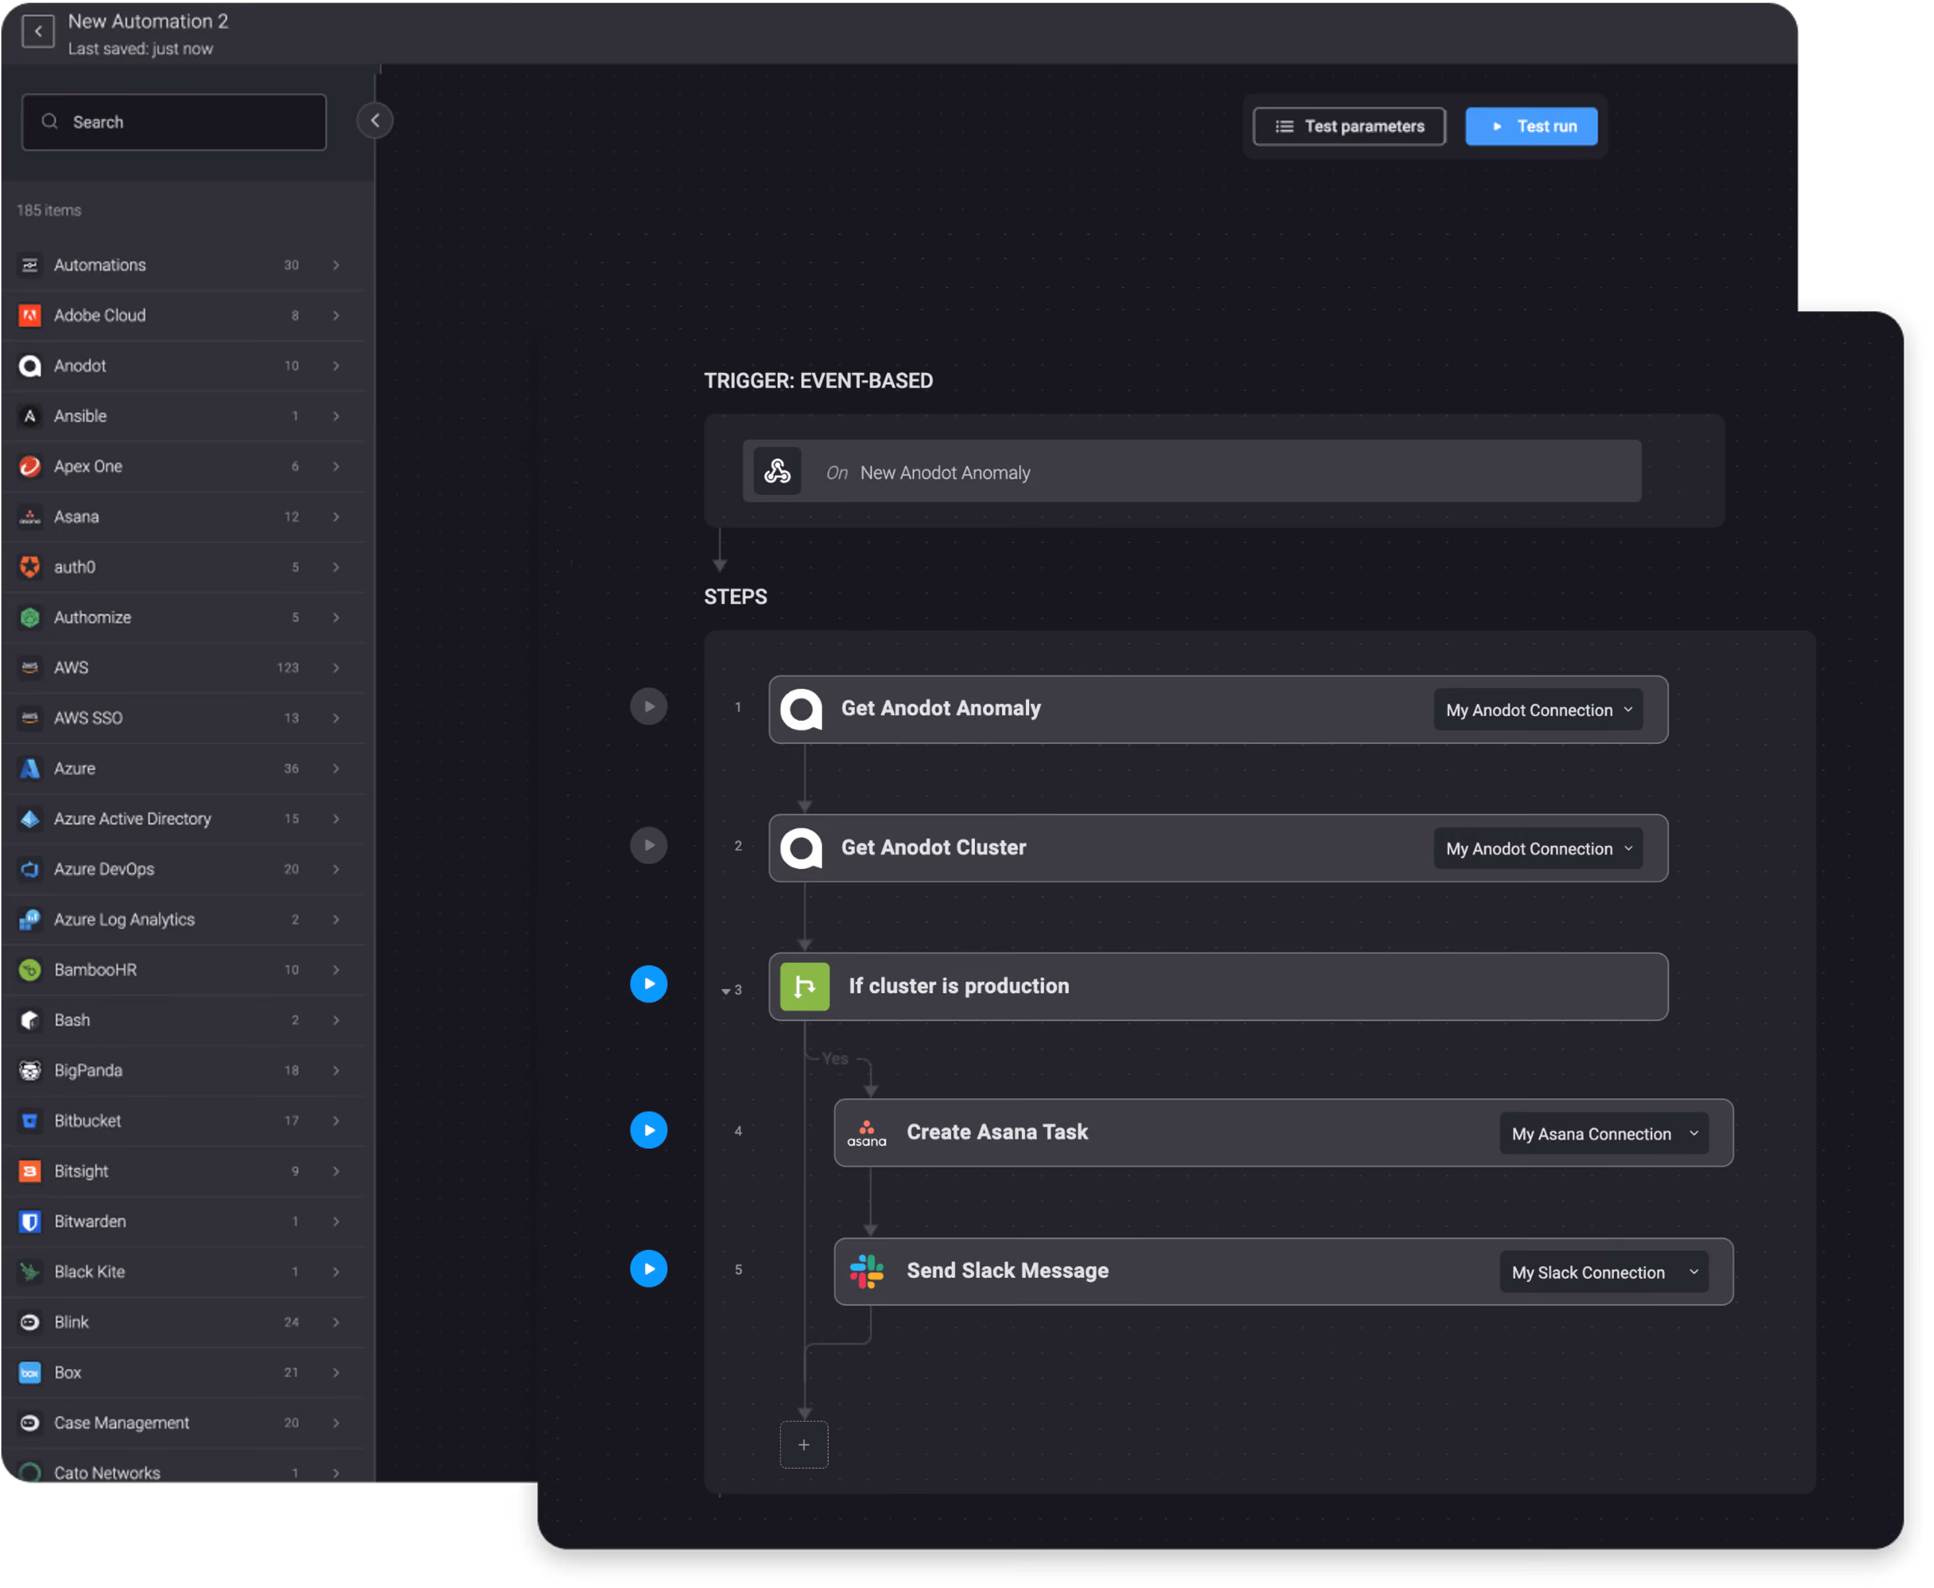Add a new step with the plus button
The height and width of the screenshot is (1588, 1934).
coord(803,1445)
